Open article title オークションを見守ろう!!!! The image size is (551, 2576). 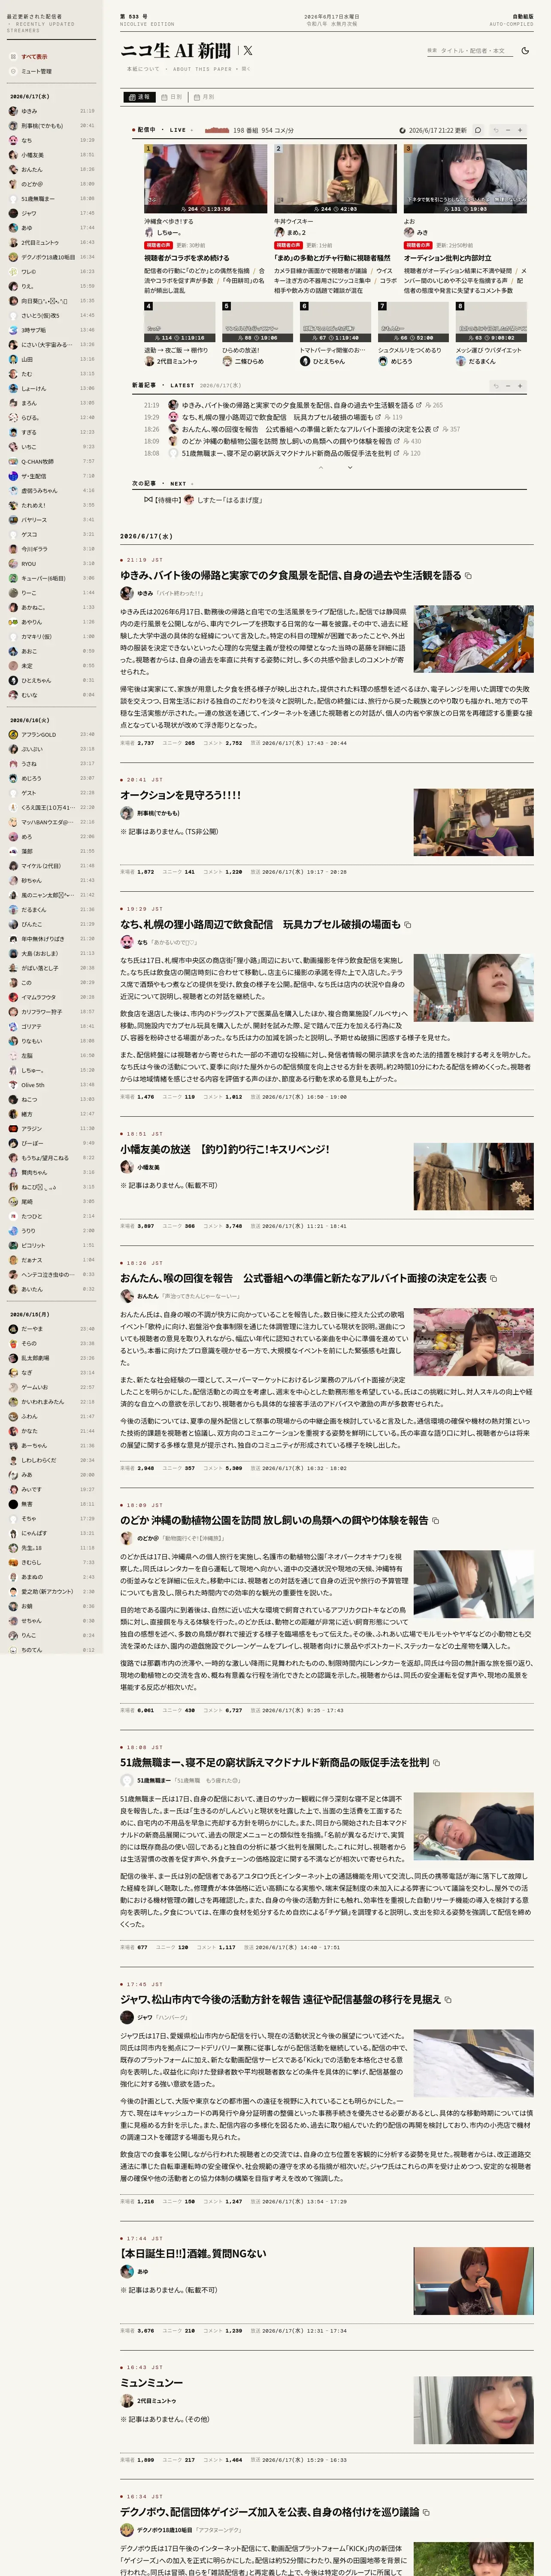(x=181, y=795)
